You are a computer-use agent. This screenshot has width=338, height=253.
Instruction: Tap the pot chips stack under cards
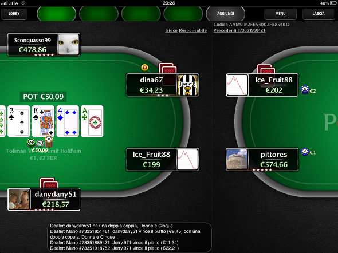point(40,142)
